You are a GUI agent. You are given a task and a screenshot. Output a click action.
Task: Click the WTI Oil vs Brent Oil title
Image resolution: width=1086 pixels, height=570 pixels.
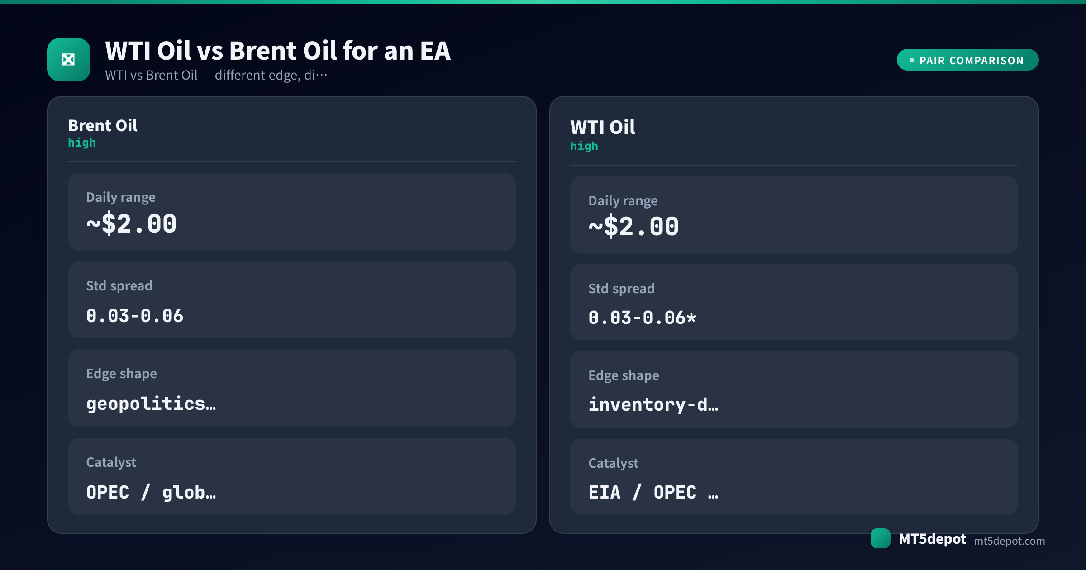(278, 51)
